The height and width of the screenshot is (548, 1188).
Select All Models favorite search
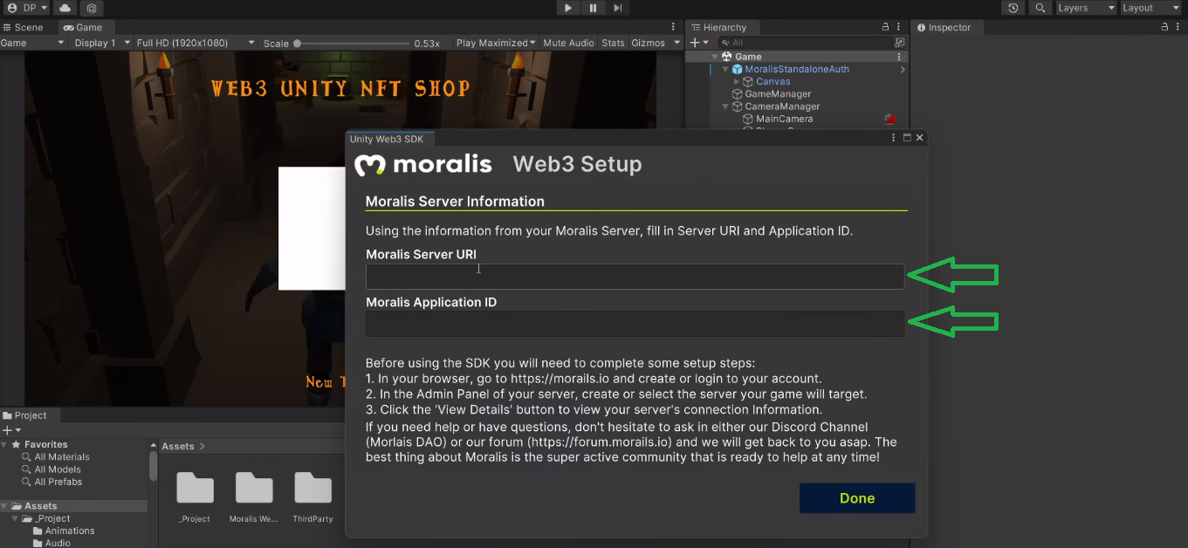[58, 469]
